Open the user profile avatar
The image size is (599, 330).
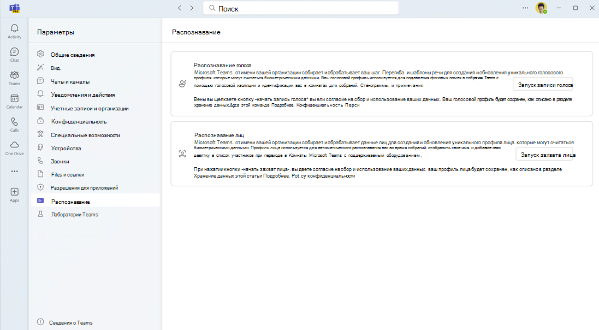click(x=541, y=8)
